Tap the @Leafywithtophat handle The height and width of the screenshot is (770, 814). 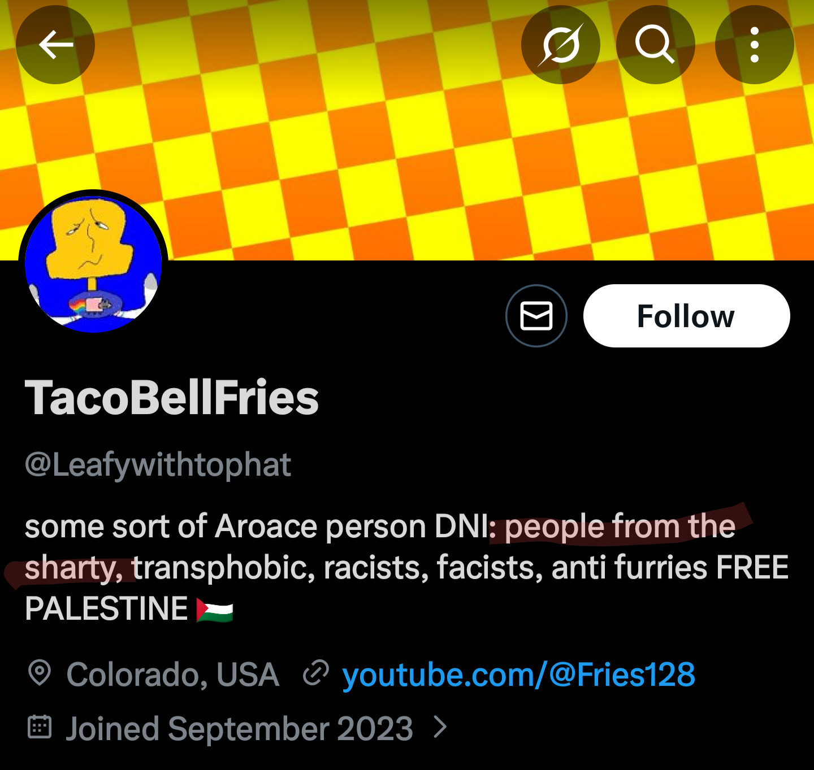pyautogui.click(x=158, y=465)
